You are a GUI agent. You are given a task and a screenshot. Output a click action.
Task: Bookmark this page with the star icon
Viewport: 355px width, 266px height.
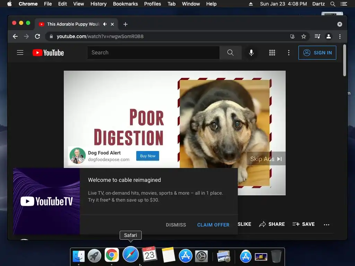(x=304, y=36)
